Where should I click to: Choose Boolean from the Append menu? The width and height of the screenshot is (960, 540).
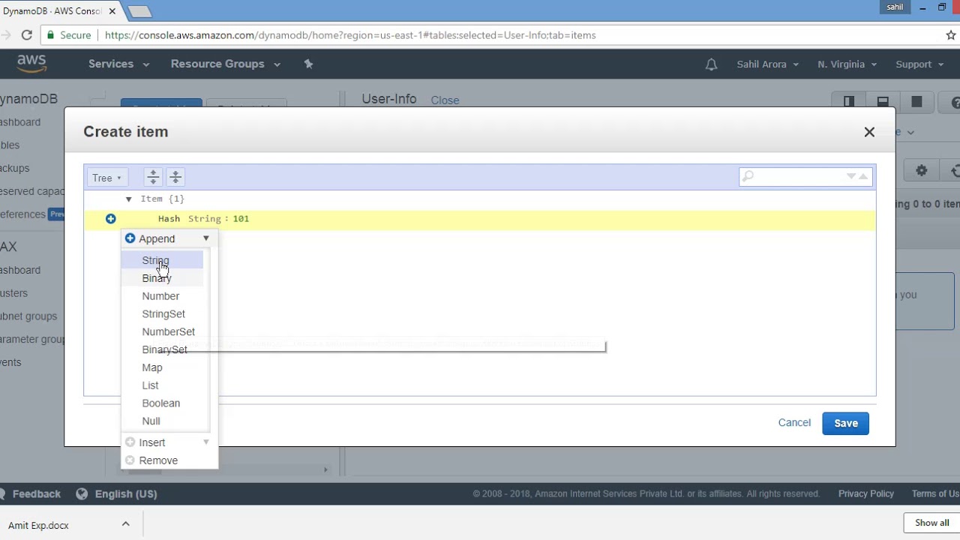[162, 403]
